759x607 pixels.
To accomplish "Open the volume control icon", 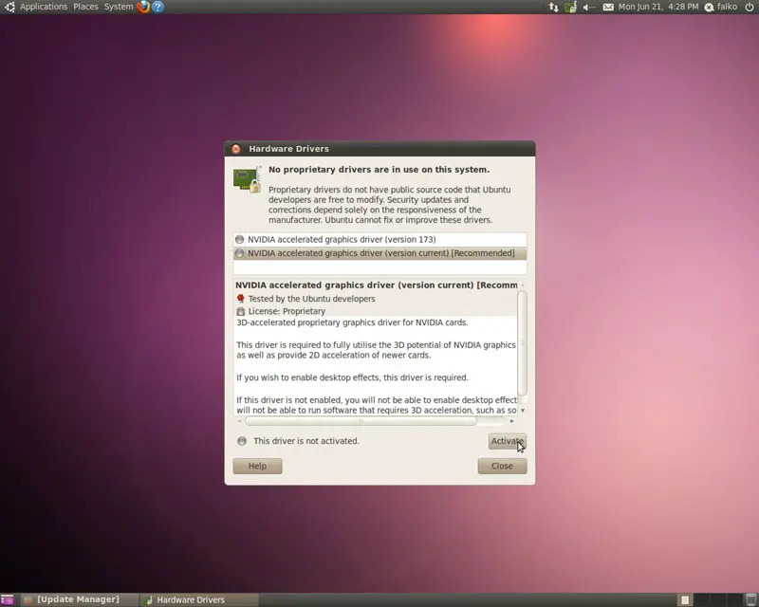I will 588,7.
